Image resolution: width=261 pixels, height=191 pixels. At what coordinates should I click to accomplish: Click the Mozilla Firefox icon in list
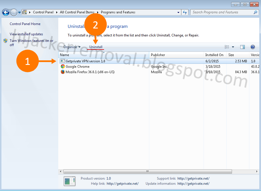coord(63,72)
